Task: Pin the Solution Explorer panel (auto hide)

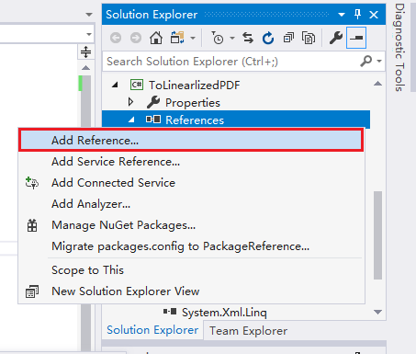Action: [357, 14]
